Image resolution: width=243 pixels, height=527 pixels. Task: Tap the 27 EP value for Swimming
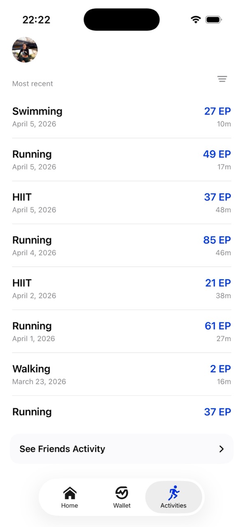(x=217, y=111)
